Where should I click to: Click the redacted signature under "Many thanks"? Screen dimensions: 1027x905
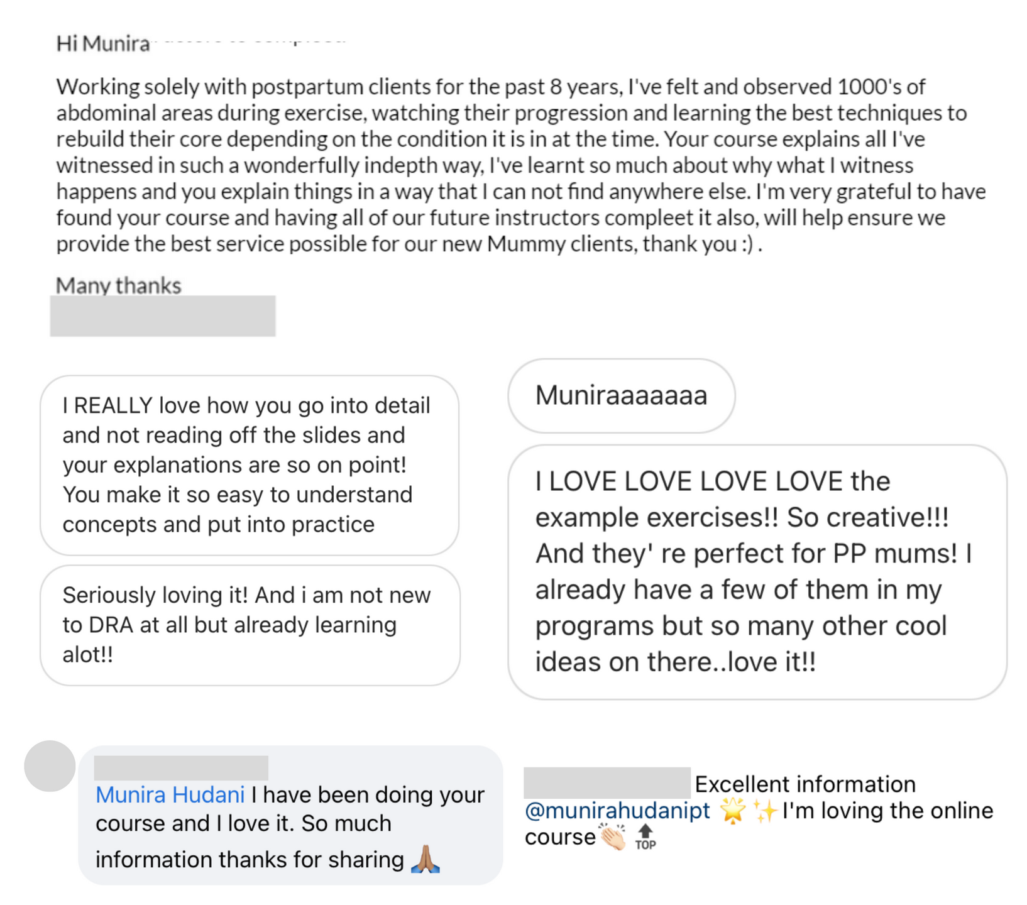(x=163, y=316)
